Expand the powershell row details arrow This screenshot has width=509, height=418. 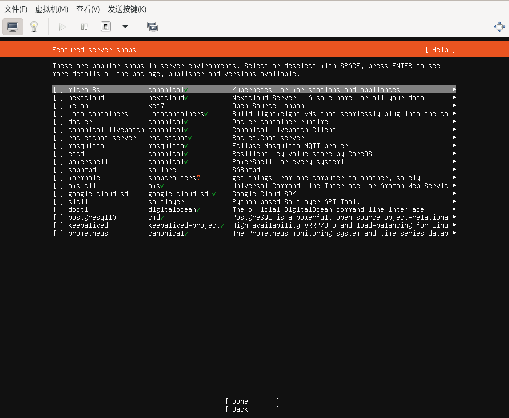(454, 162)
